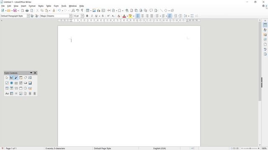Image resolution: width=268 pixels, height=150 pixels.
Task: Click the word count in status bar
Action: point(55,148)
